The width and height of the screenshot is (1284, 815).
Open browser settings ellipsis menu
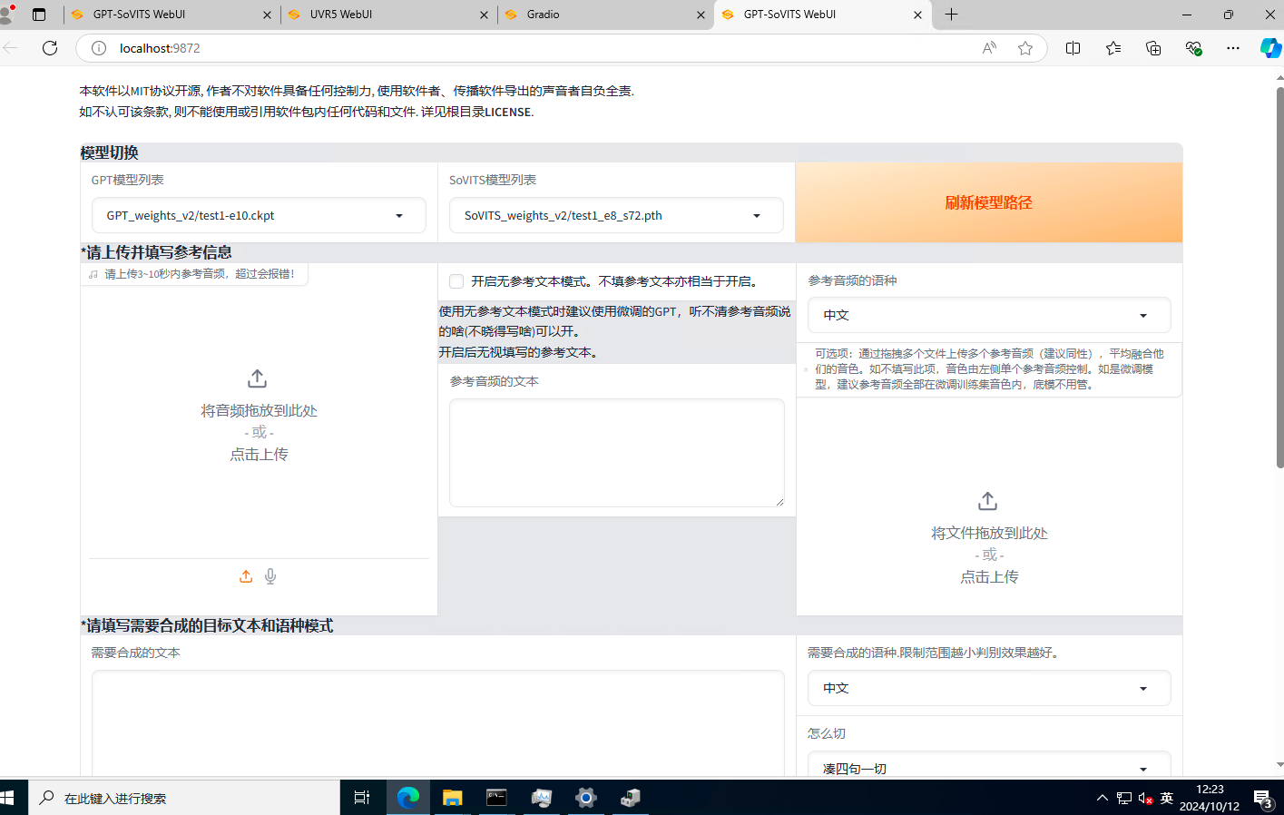(1232, 48)
